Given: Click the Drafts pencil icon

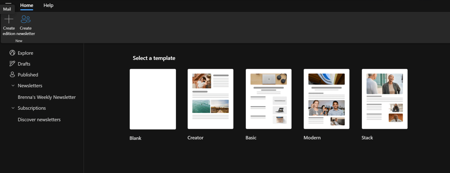Looking at the screenshot, I should click(x=12, y=64).
